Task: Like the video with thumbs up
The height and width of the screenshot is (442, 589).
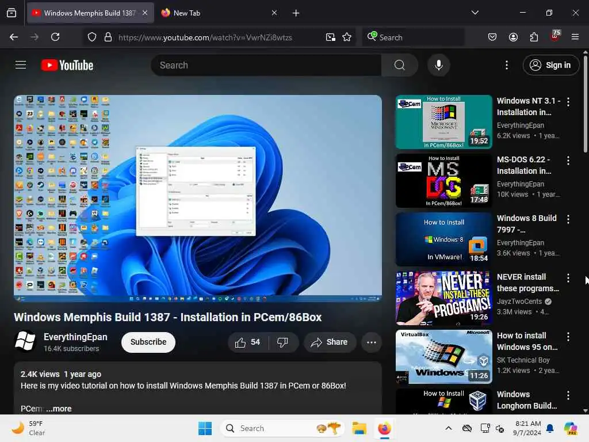Action: click(x=247, y=342)
